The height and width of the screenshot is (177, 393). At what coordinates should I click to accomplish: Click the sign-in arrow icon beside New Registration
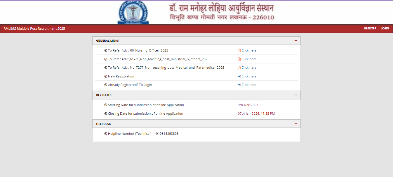(x=239, y=76)
